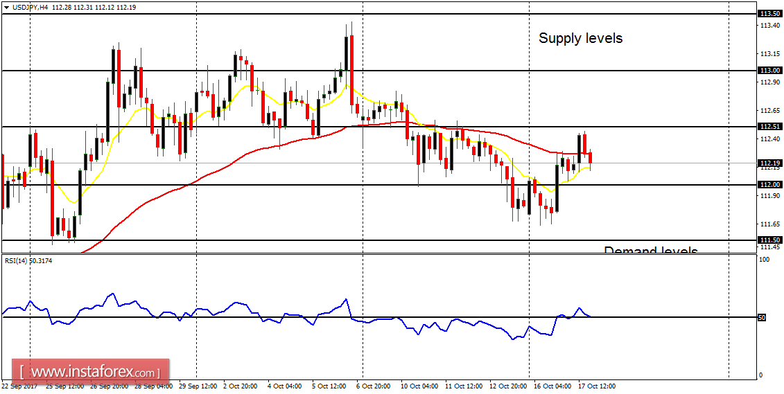The width and height of the screenshot is (784, 394).
Task: Open the dropdown arrow beside USDJPY,H4
Action: coord(6,8)
